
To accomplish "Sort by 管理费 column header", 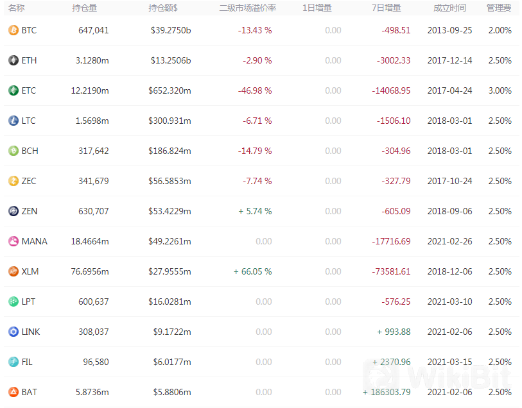I will click(x=499, y=8).
